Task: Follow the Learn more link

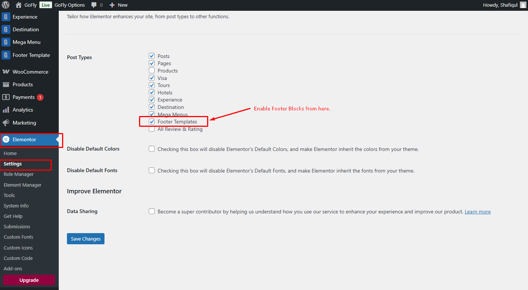Action: [477, 212]
